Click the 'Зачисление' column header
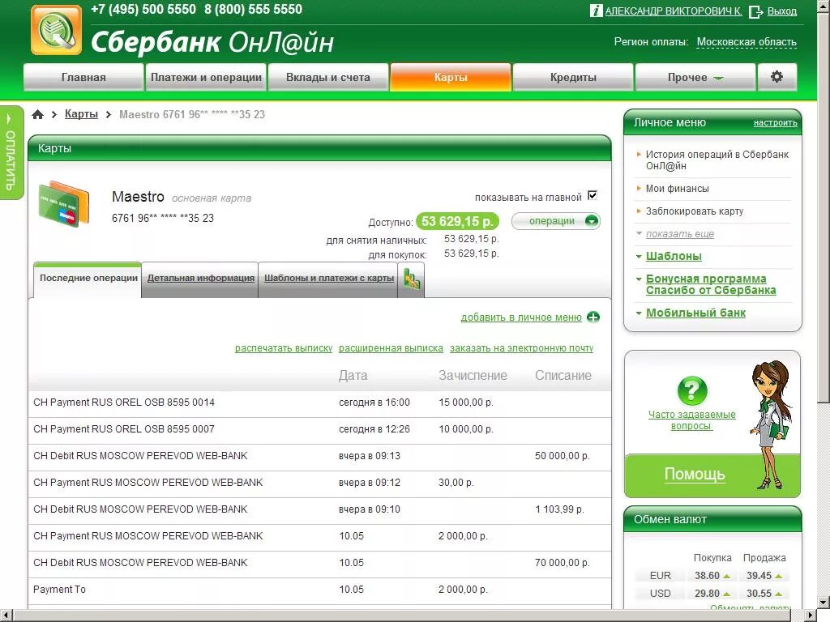Screen dimensions: 830x622 tap(473, 376)
